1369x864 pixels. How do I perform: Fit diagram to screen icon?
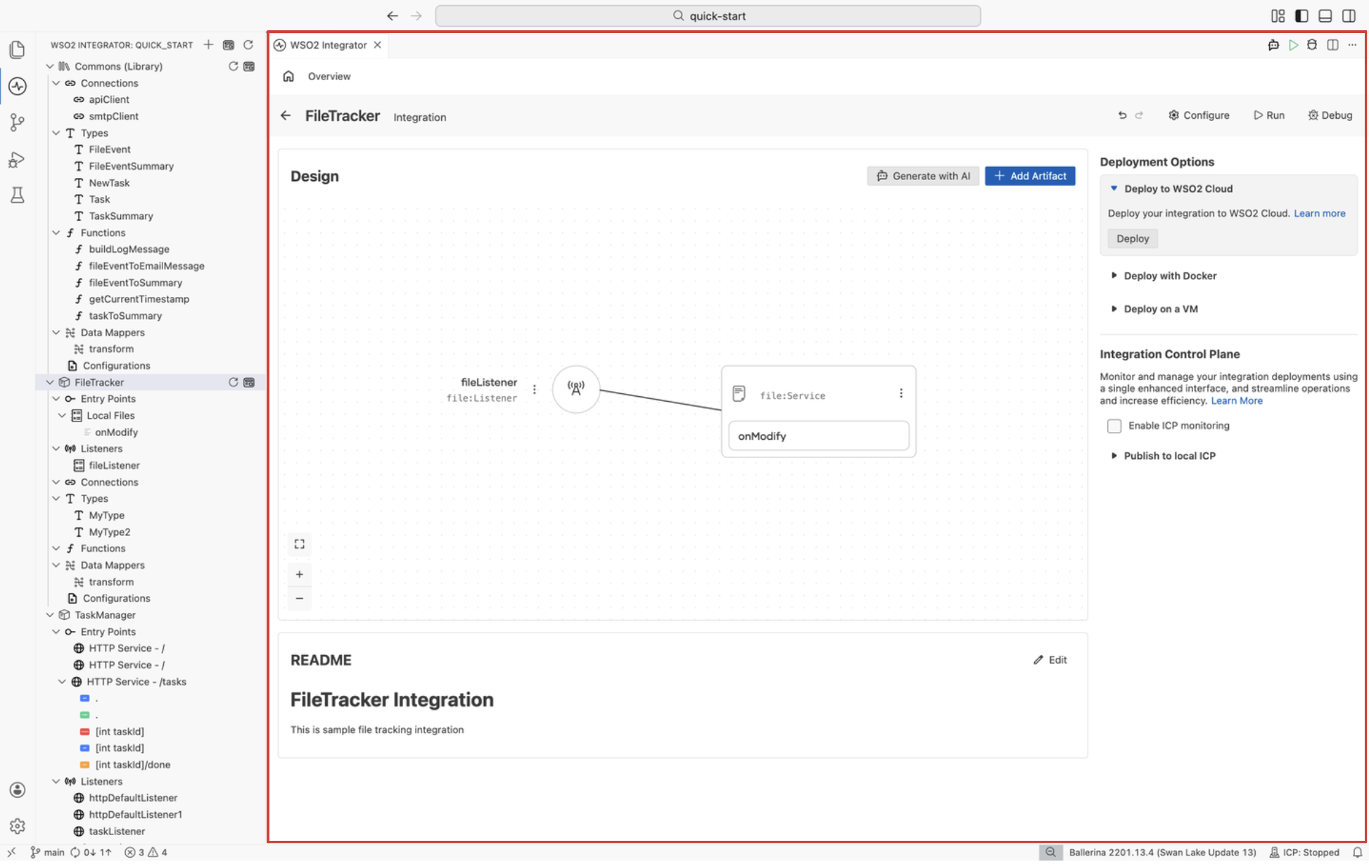300,544
